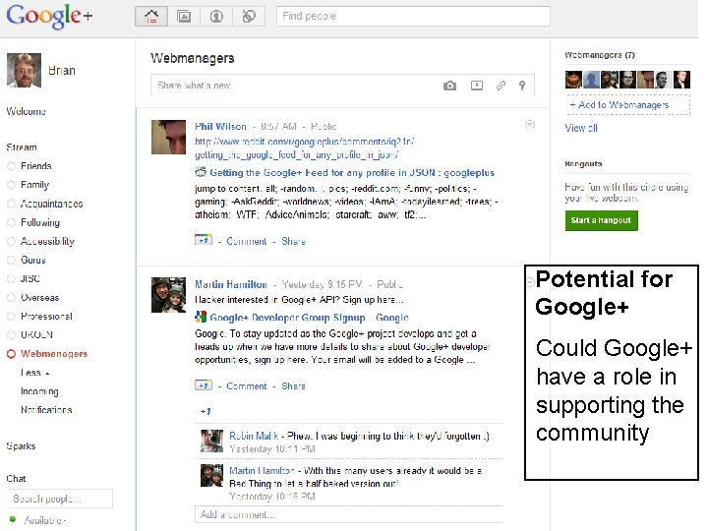Open Getting the Google+ Feed JSON link
This screenshot has width=708, height=531.
tap(352, 172)
